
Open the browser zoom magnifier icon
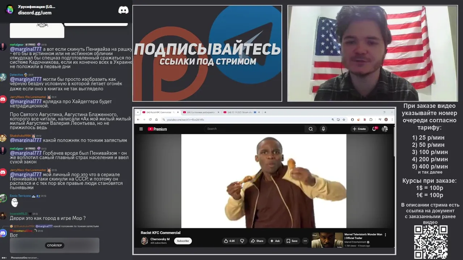click(x=333, y=120)
